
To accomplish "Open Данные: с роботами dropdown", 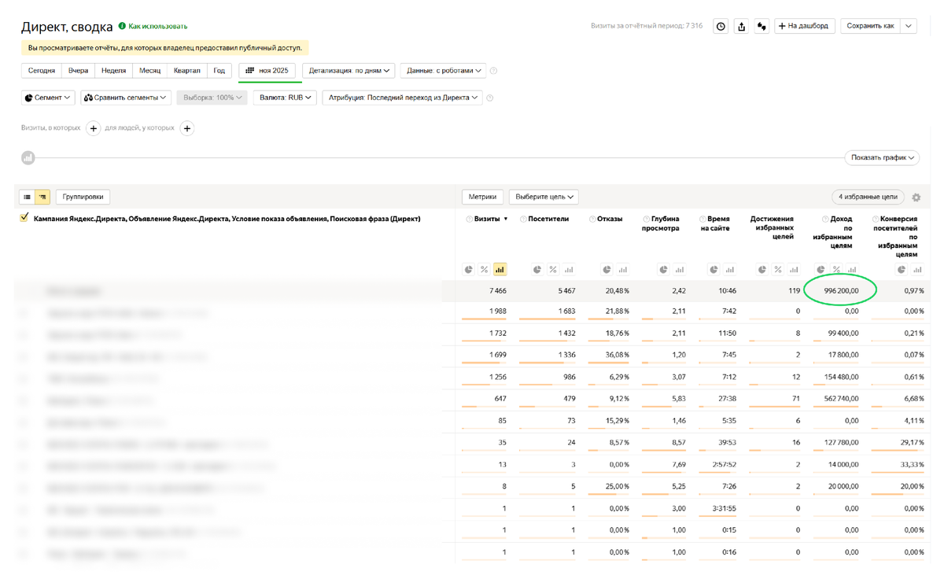I will pos(444,71).
